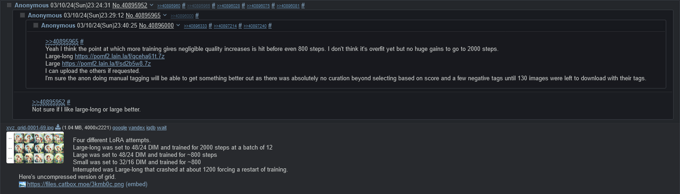Image resolution: width=680 pixels, height=194 pixels.
Task: Click the download icon beside xyz_grid-0001-69.jpg
Action: point(58,127)
